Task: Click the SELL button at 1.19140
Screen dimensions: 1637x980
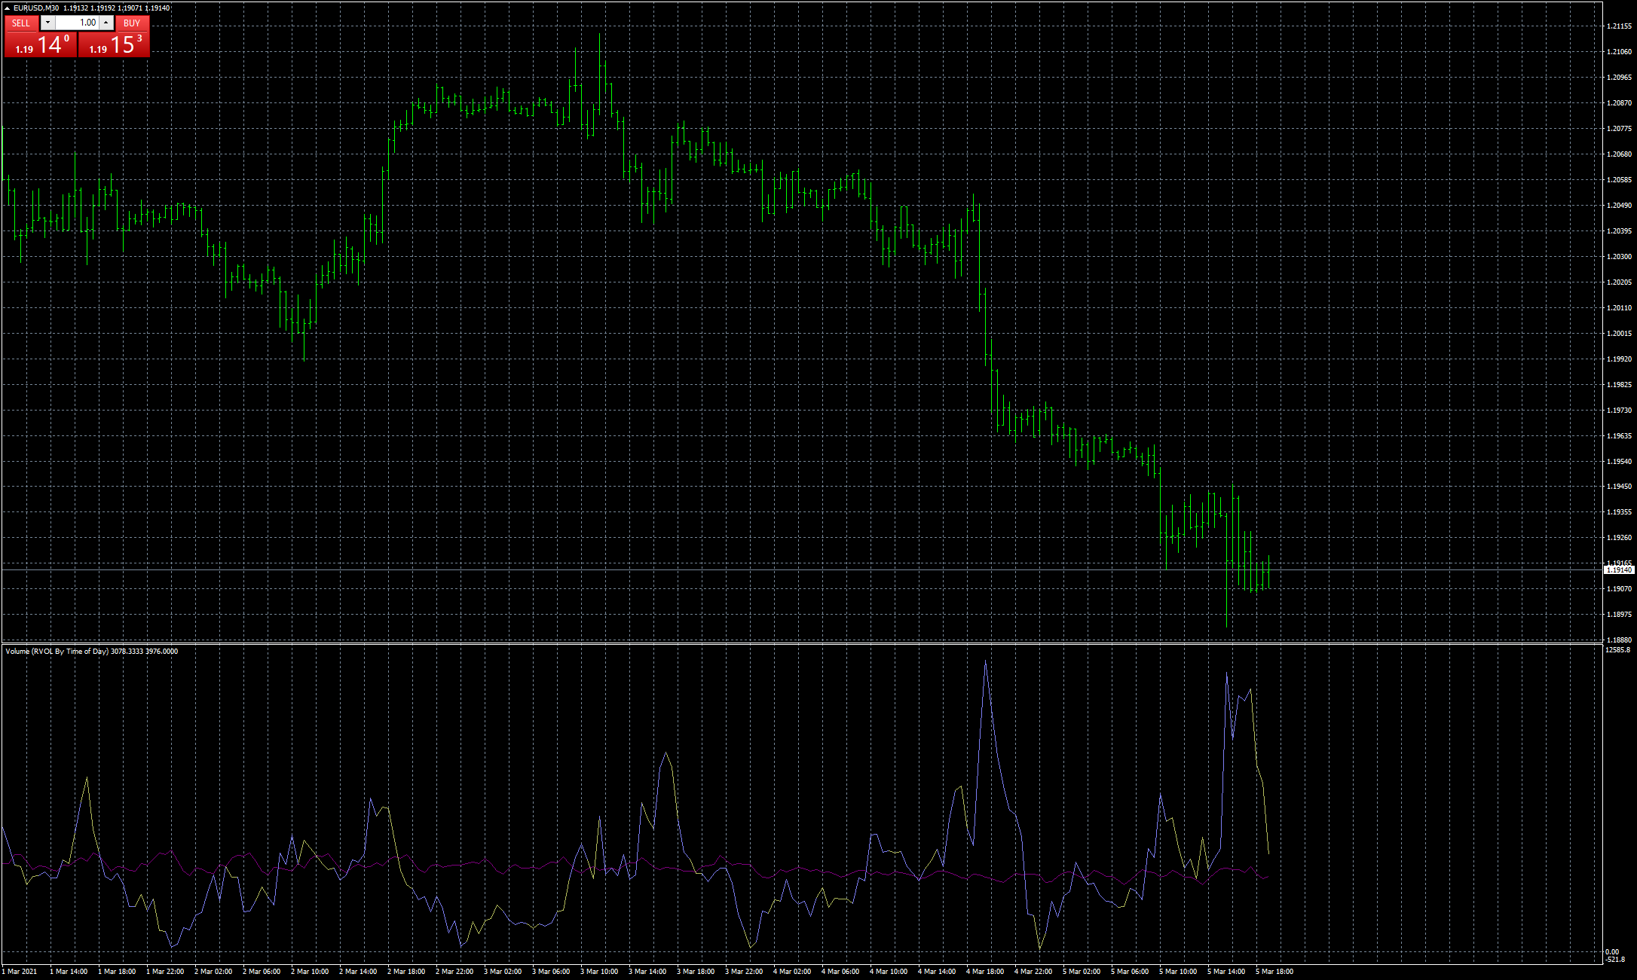Action: (40, 44)
